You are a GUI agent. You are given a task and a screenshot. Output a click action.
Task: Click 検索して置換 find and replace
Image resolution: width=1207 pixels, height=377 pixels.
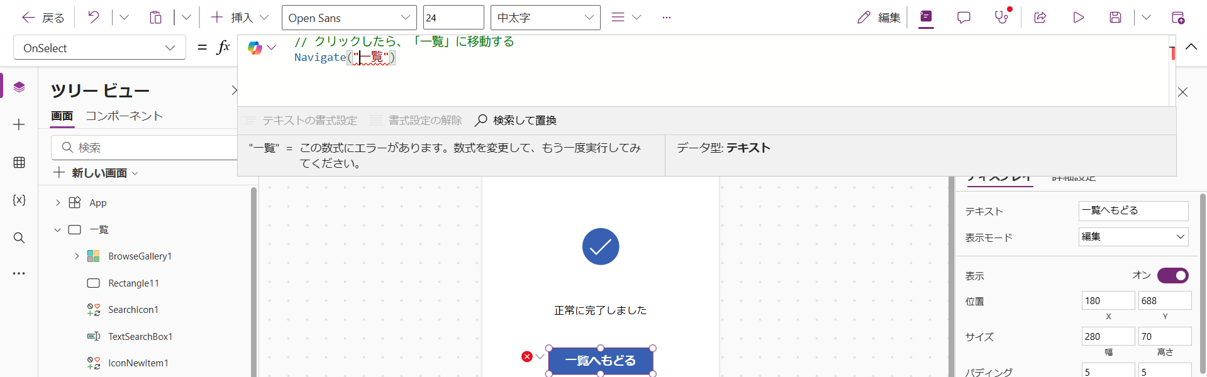(516, 120)
